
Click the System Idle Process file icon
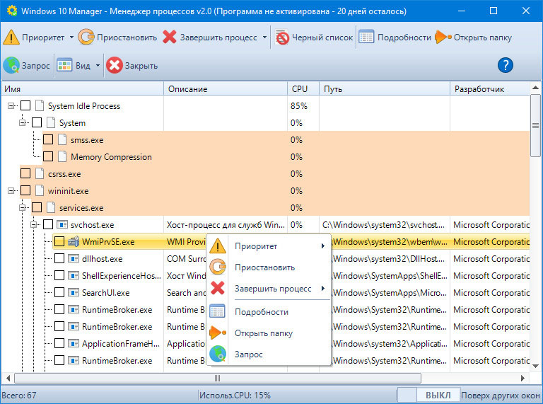[40, 105]
